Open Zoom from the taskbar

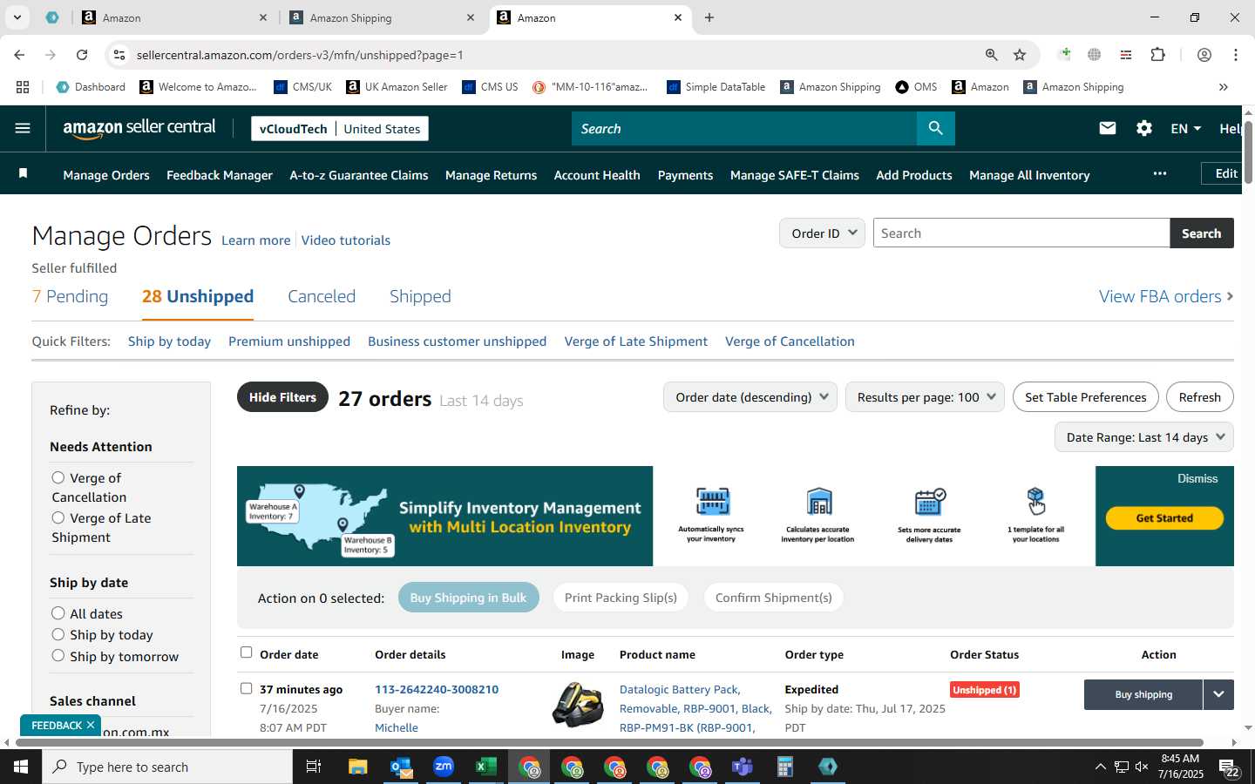[x=444, y=767]
